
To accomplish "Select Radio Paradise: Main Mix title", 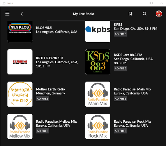I will pyautogui.click(x=133, y=89).
